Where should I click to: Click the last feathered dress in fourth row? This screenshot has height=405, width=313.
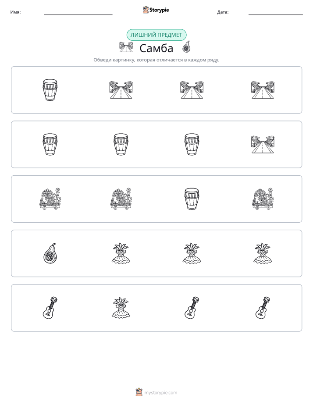click(263, 253)
